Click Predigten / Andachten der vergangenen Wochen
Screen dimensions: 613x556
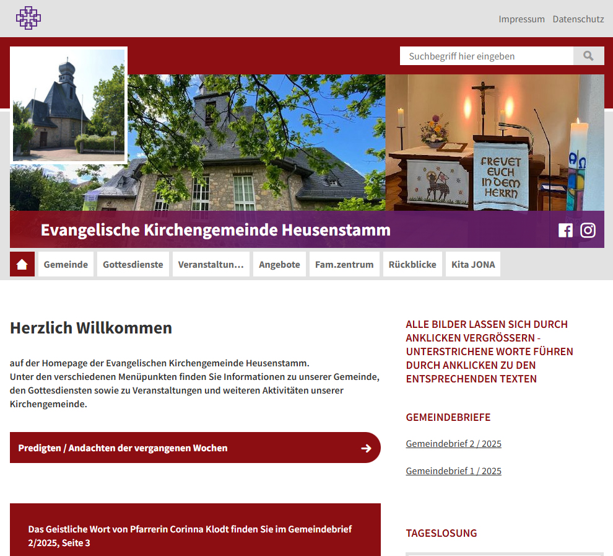coord(123,448)
